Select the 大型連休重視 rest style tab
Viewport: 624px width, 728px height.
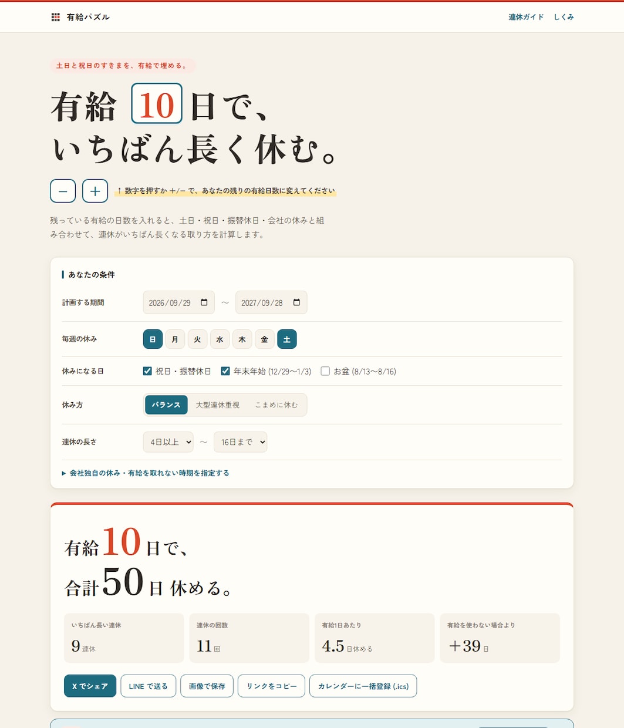tap(218, 405)
